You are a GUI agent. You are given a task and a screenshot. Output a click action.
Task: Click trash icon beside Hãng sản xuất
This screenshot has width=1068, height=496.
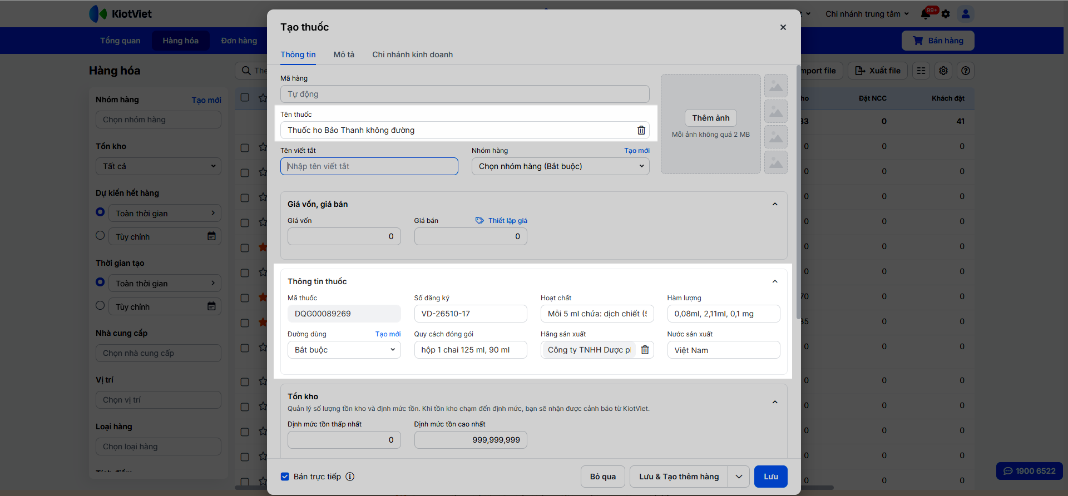[645, 350]
